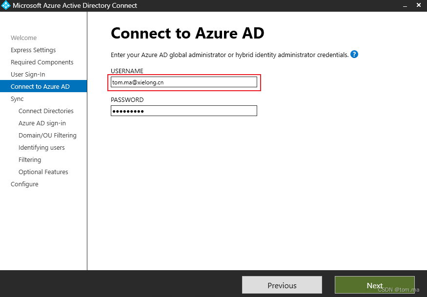This screenshot has height=297, width=427.
Task: Select the Configure step in the sidebar
Action: point(24,184)
